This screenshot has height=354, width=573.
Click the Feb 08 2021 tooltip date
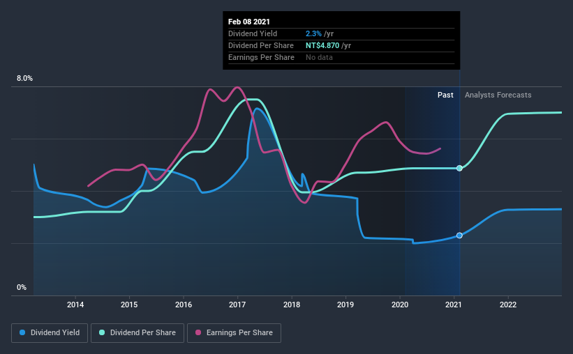pyautogui.click(x=249, y=22)
